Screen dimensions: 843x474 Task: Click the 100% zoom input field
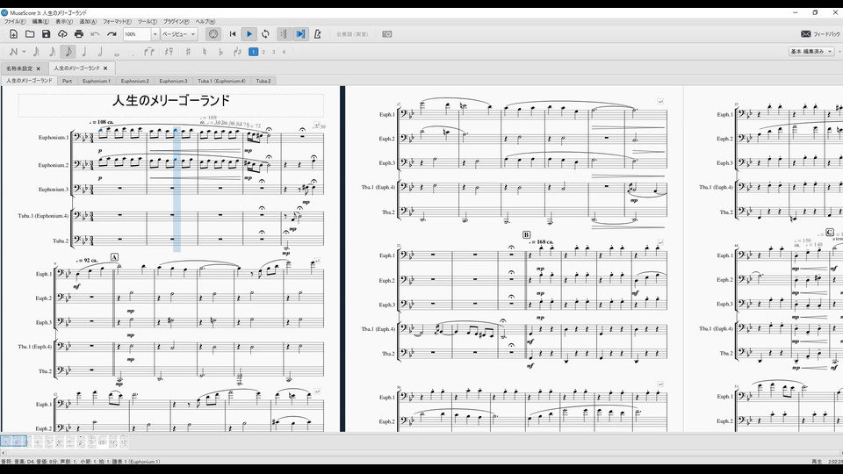(137, 34)
